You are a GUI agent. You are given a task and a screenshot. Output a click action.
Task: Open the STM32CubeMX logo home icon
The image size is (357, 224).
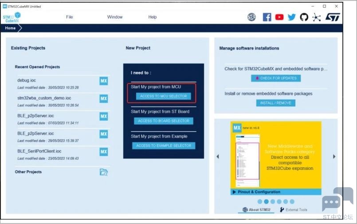12,17
